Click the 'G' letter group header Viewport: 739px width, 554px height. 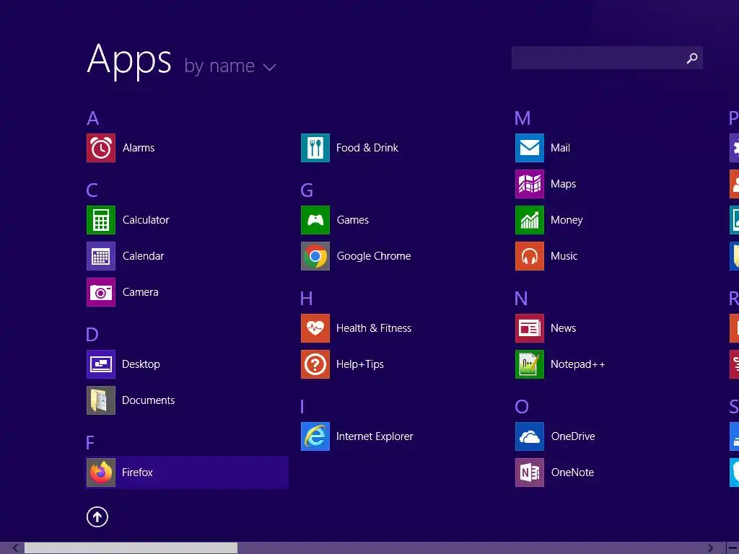pyautogui.click(x=307, y=190)
